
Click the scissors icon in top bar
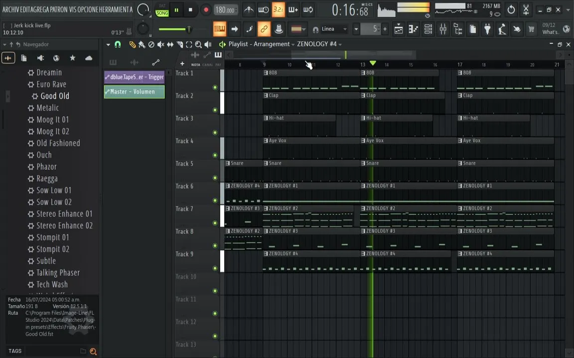point(526,10)
